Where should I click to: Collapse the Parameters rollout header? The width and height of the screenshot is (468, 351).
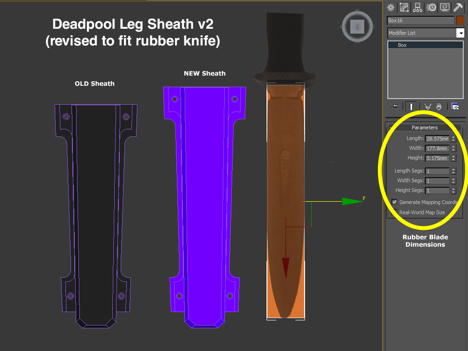[x=425, y=128]
